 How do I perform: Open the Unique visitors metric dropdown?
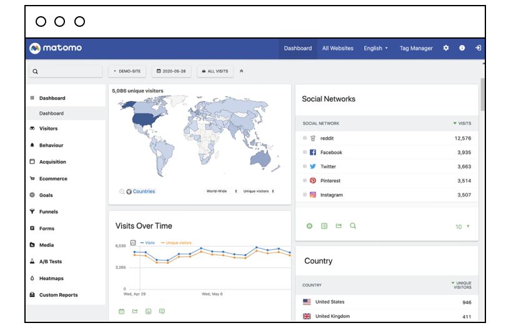pos(259,191)
